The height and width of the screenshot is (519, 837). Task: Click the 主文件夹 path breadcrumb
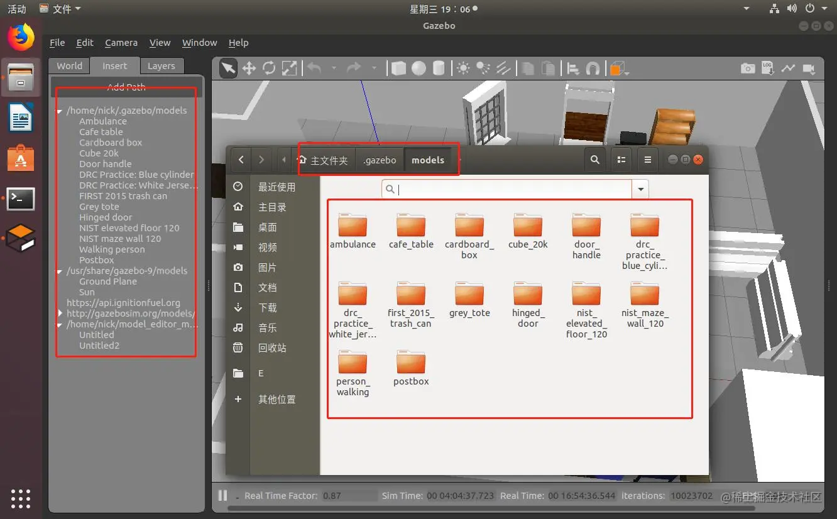323,160
